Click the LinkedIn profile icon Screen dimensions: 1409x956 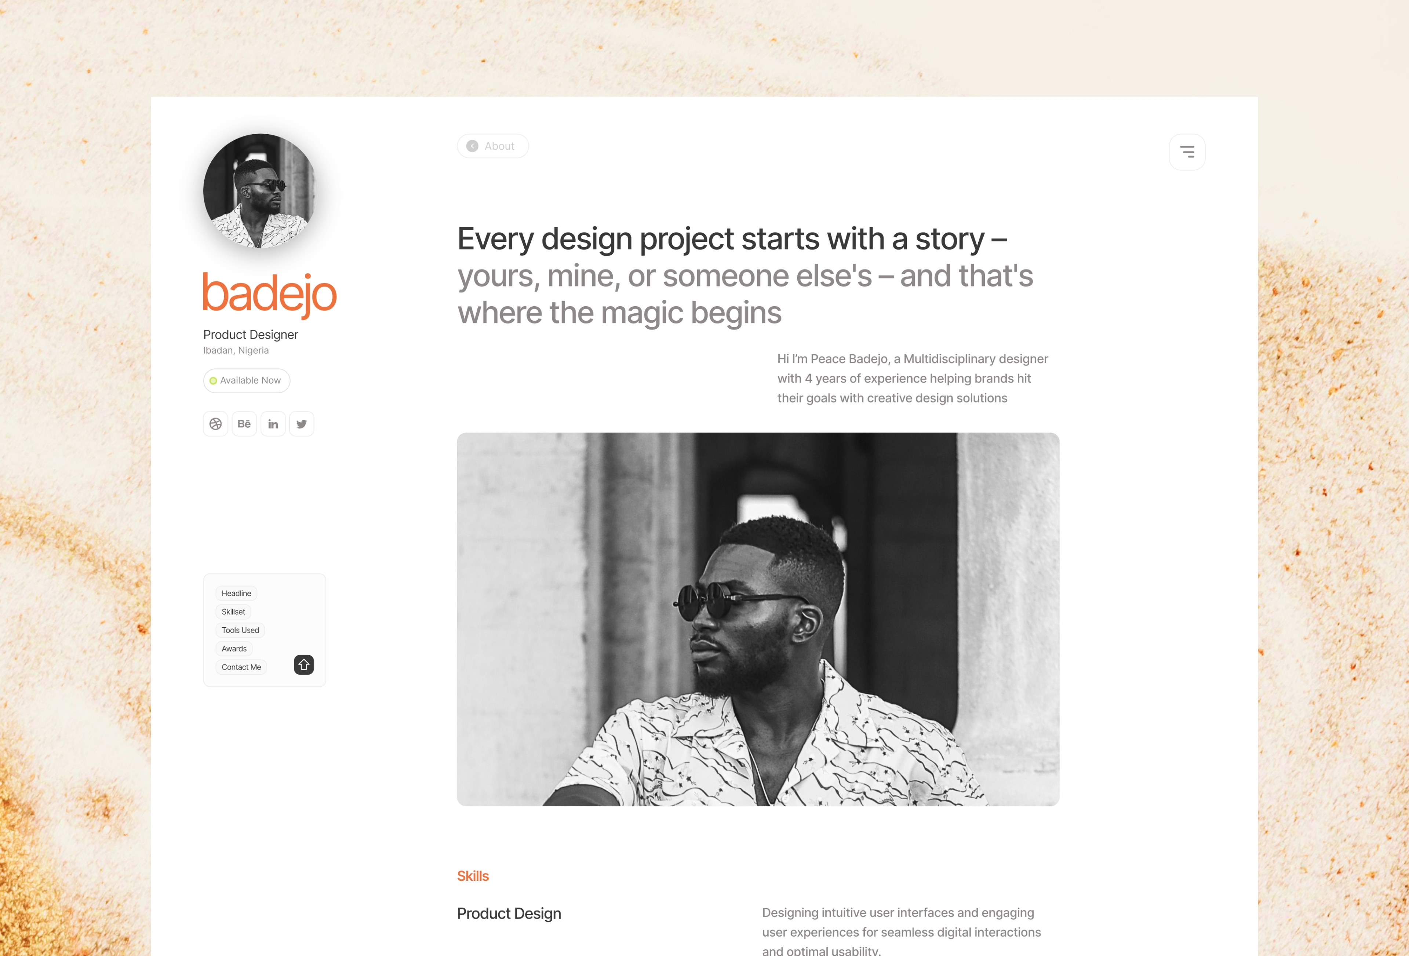[272, 424]
